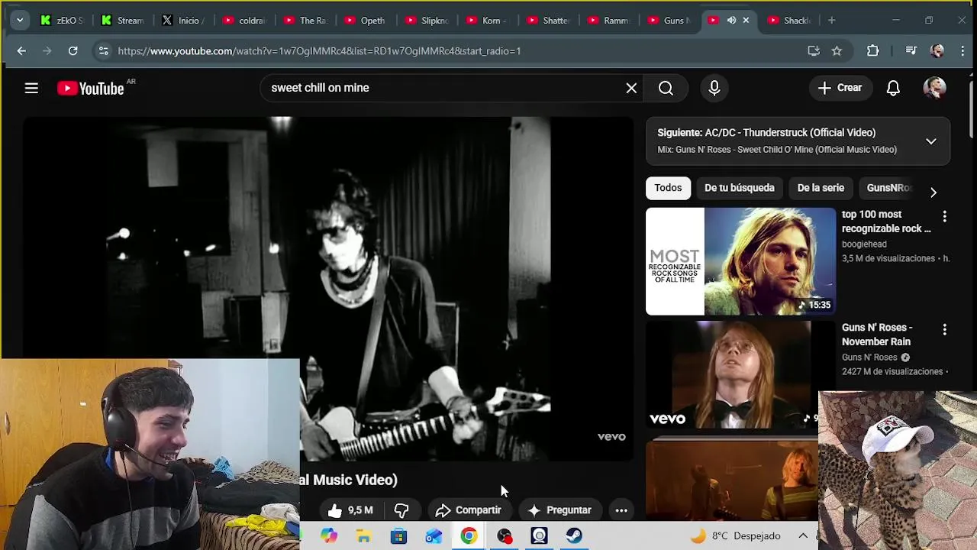
Task: Switch to the 'Stream' Kick tab
Action: click(x=122, y=21)
